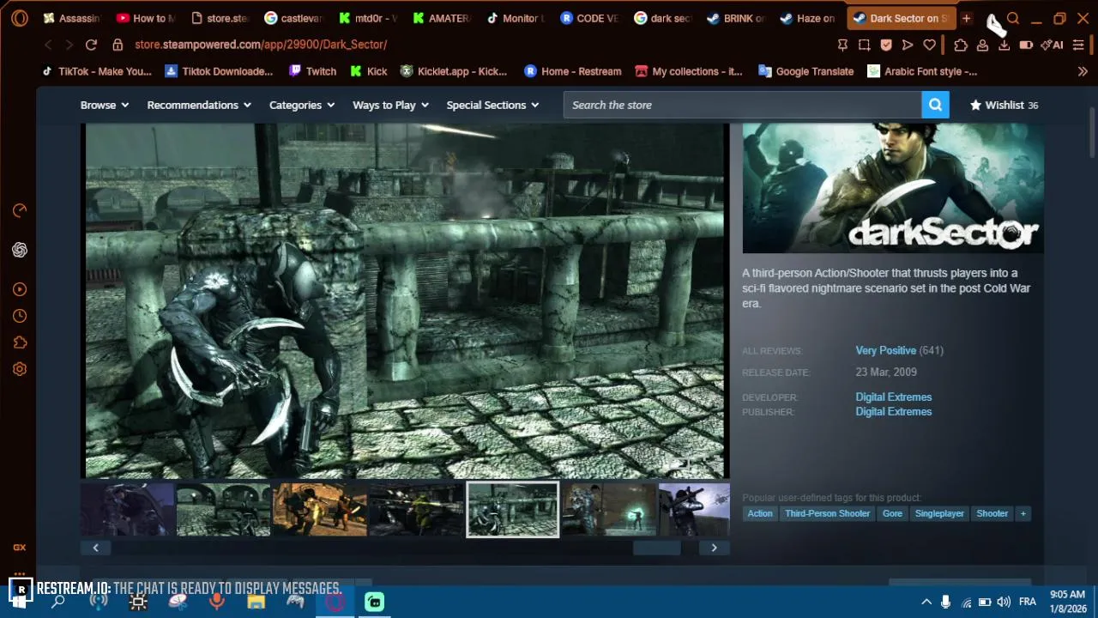
Task: Open the send-flow arrow icon
Action: coord(908,45)
